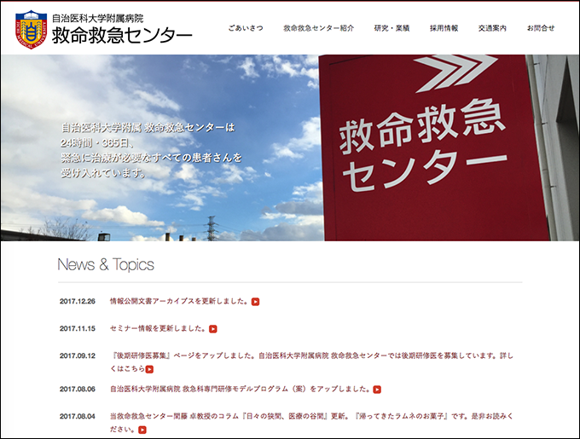The image size is (580, 439).
Task: Open the 救命救急センター site title
Action: coord(122,36)
